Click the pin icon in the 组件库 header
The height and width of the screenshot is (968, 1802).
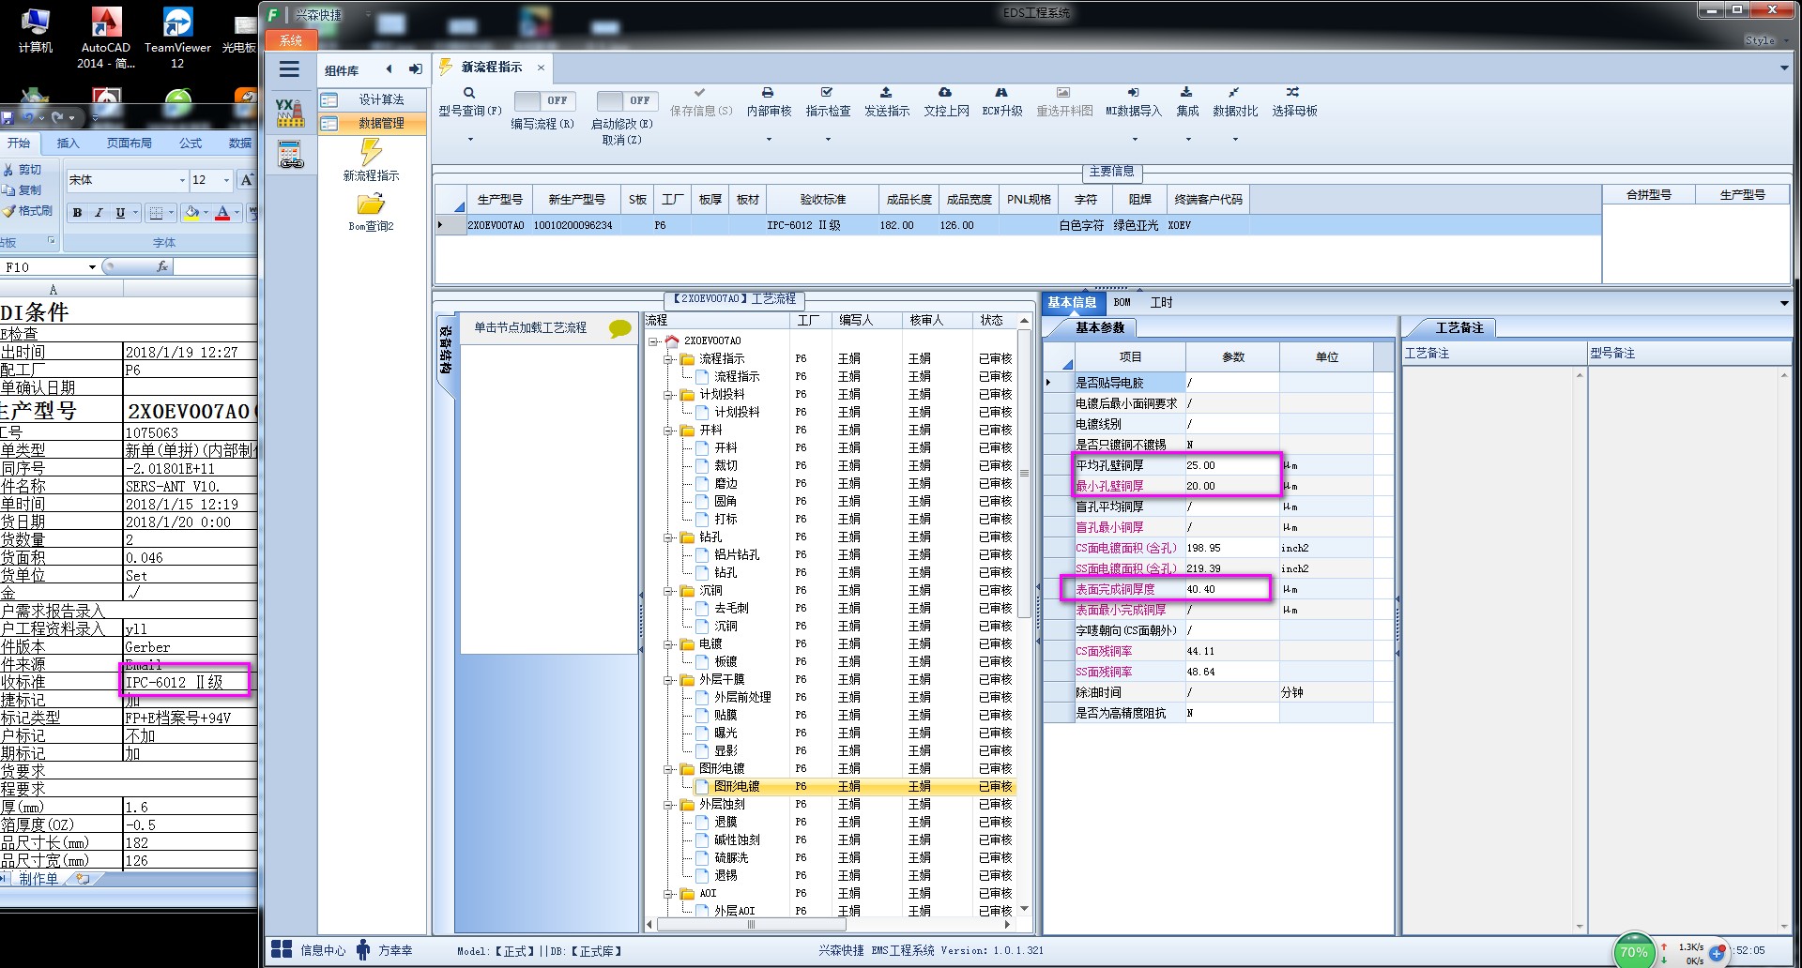click(x=415, y=69)
